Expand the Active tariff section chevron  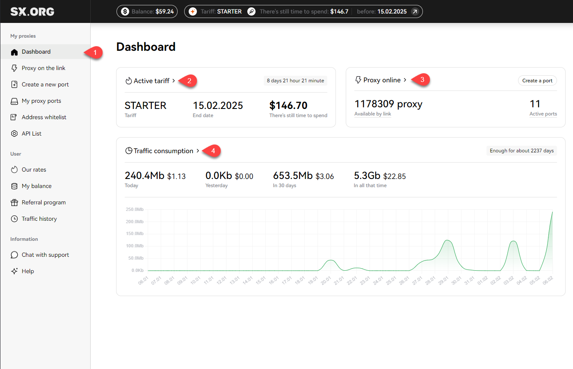pos(173,81)
